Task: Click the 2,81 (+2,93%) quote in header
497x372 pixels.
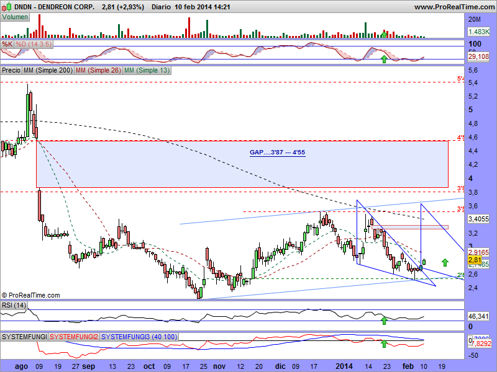Action: (x=123, y=7)
